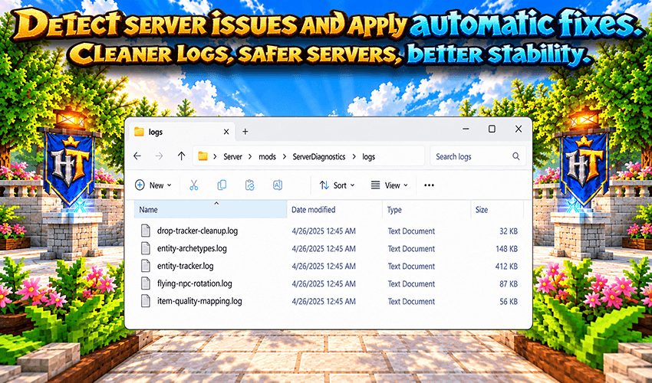Expand chevron before Server in breadcrumb

coord(215,156)
